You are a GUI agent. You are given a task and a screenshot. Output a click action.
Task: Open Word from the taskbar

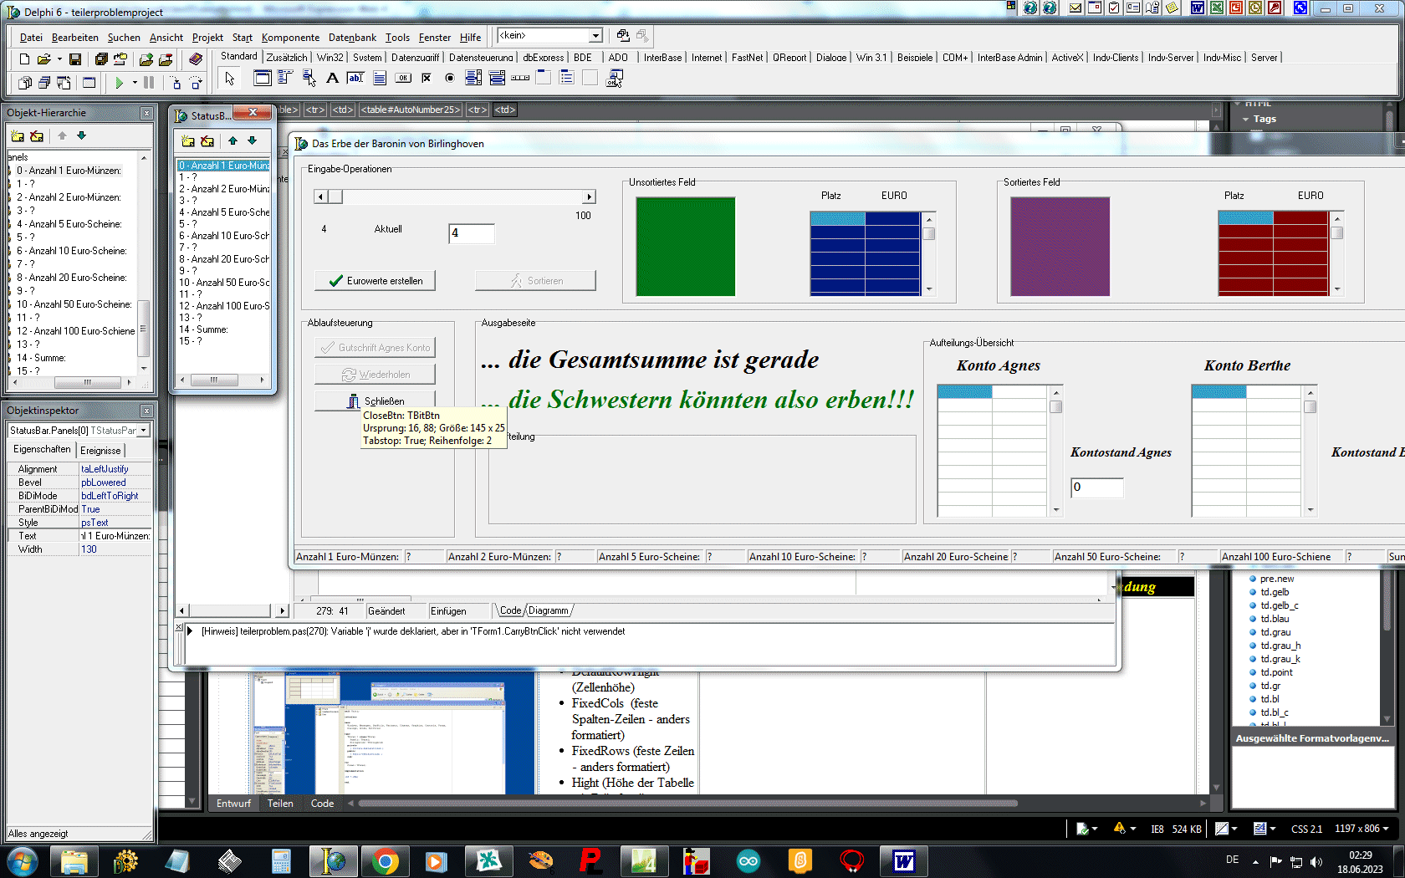coord(904,861)
